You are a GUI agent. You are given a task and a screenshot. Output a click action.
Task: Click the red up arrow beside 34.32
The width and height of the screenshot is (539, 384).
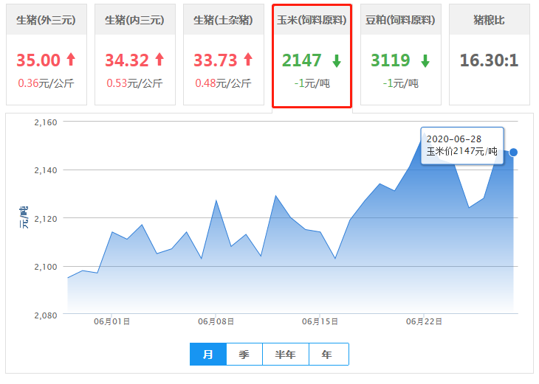click(159, 60)
